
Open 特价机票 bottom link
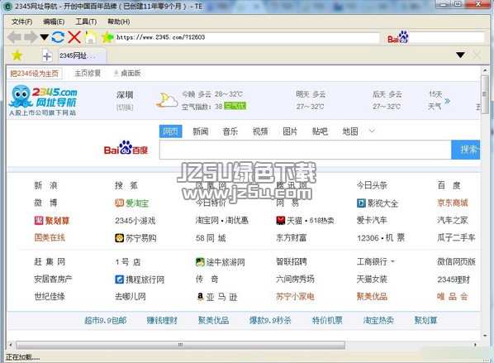click(327, 321)
